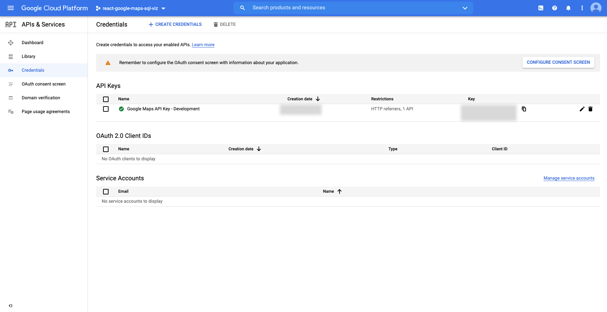The image size is (607, 312).
Task: Open the Help question mark menu
Action: 555,8
